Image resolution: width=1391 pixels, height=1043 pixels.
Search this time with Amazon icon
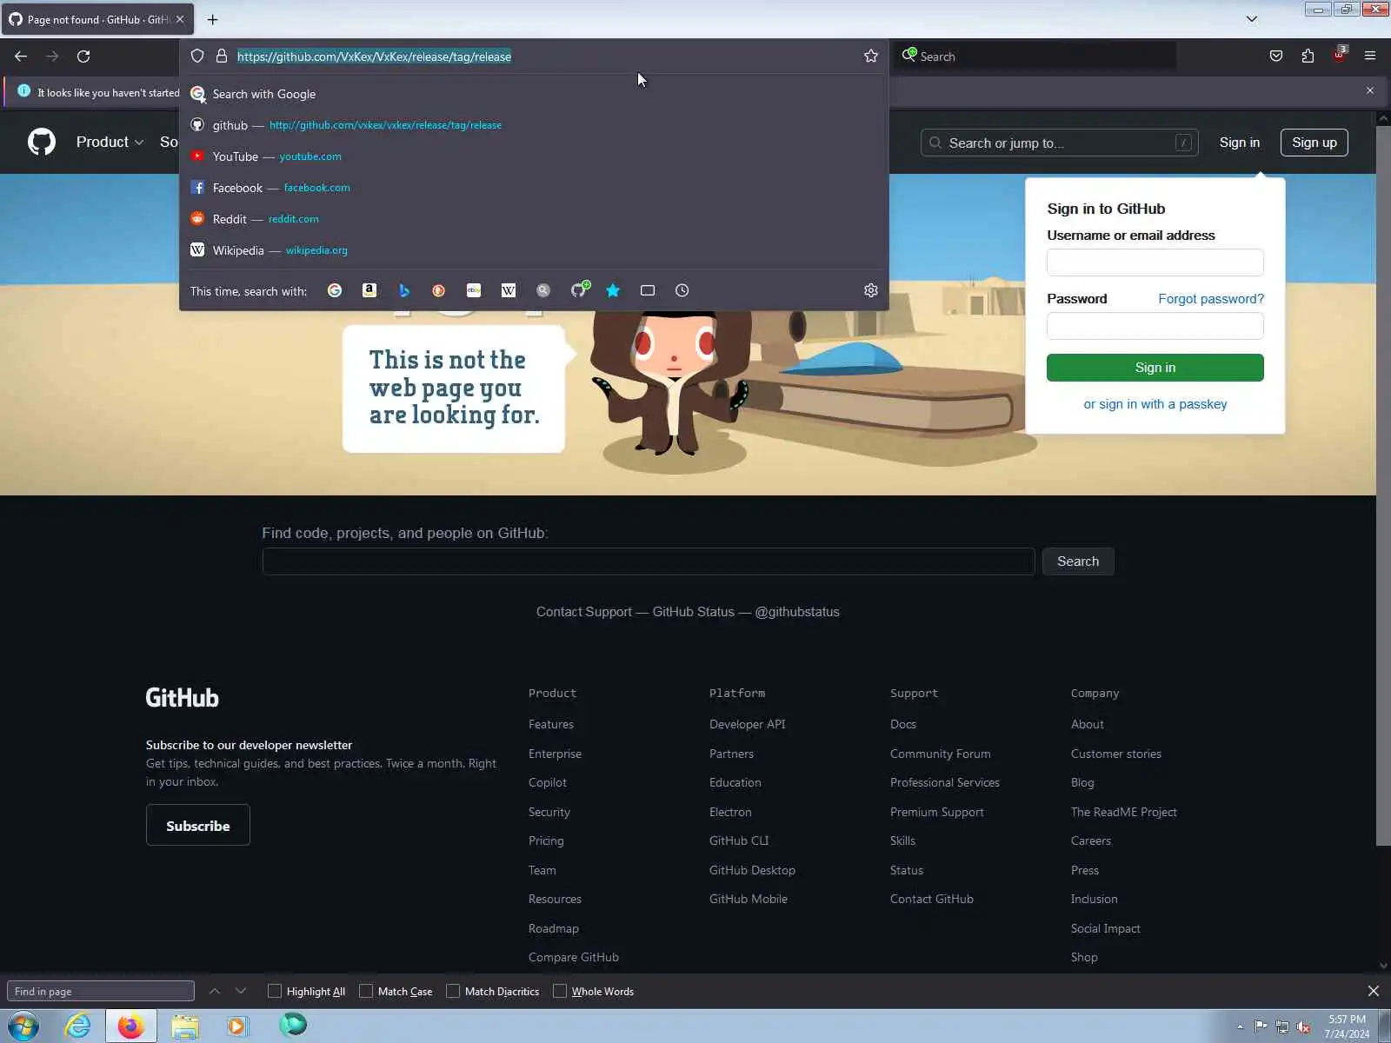(x=369, y=290)
